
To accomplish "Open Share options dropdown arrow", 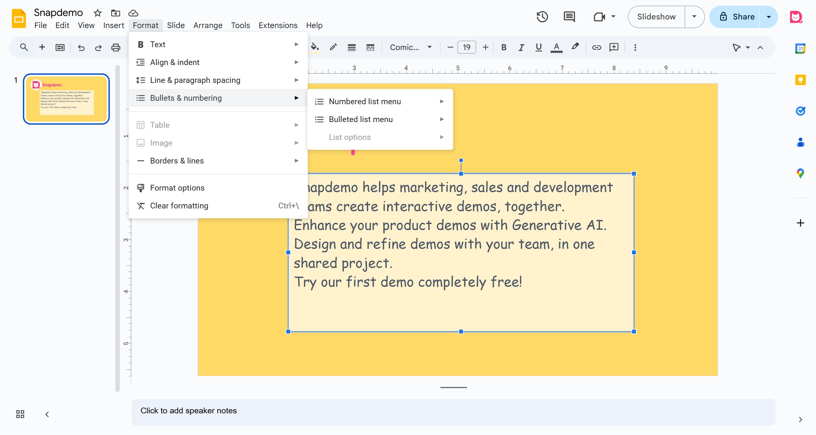I will [769, 17].
